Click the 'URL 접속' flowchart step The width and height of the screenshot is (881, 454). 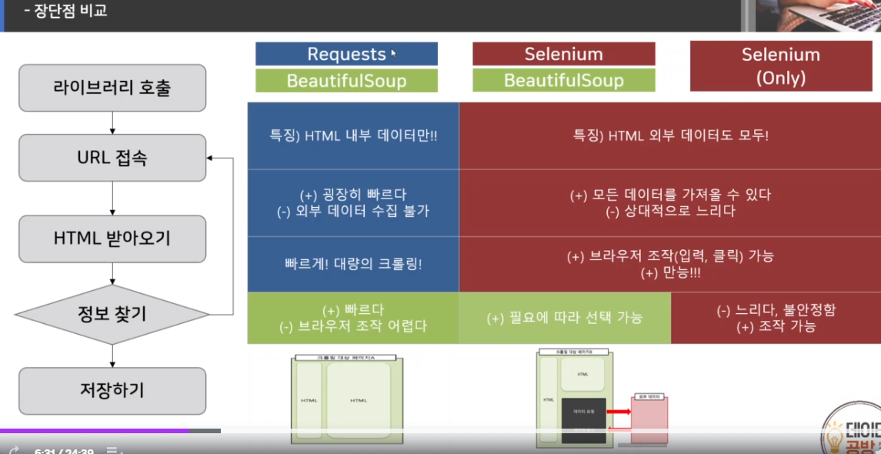tap(112, 158)
